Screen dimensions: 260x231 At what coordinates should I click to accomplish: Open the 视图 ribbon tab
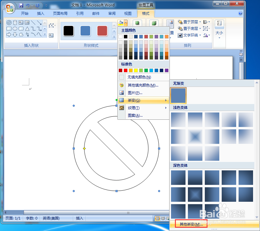(x=128, y=14)
